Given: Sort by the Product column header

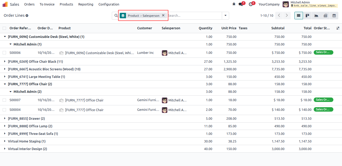Looking at the screenshot, I should (65, 28).
